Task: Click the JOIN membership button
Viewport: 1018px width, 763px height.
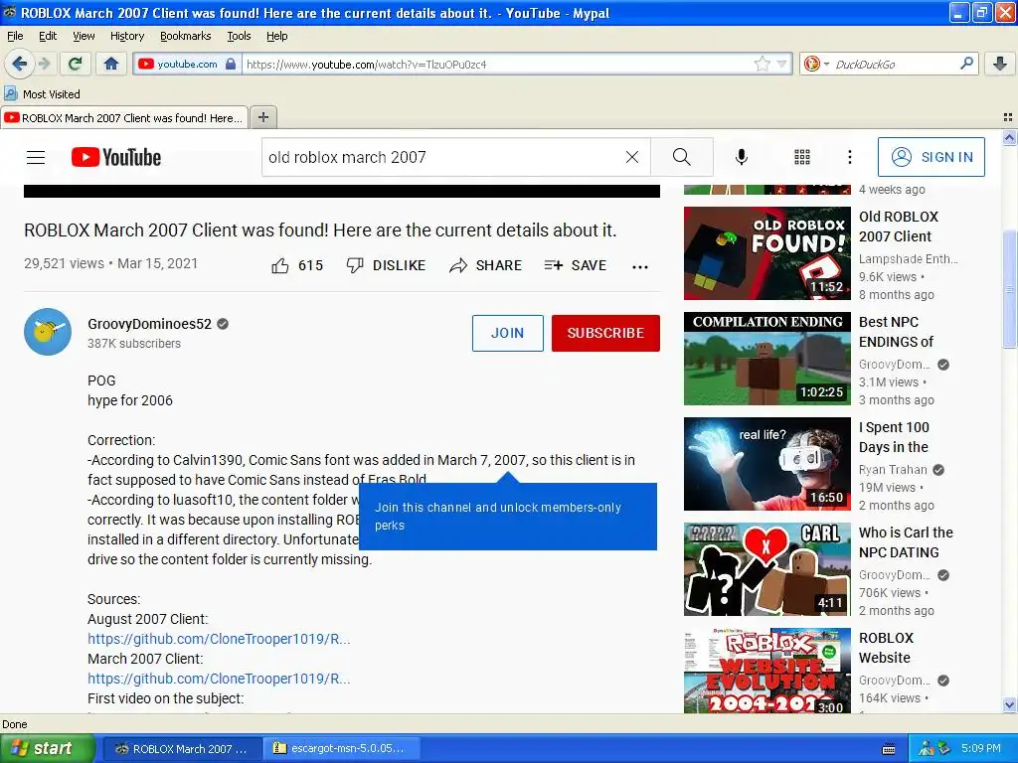Action: (x=508, y=333)
